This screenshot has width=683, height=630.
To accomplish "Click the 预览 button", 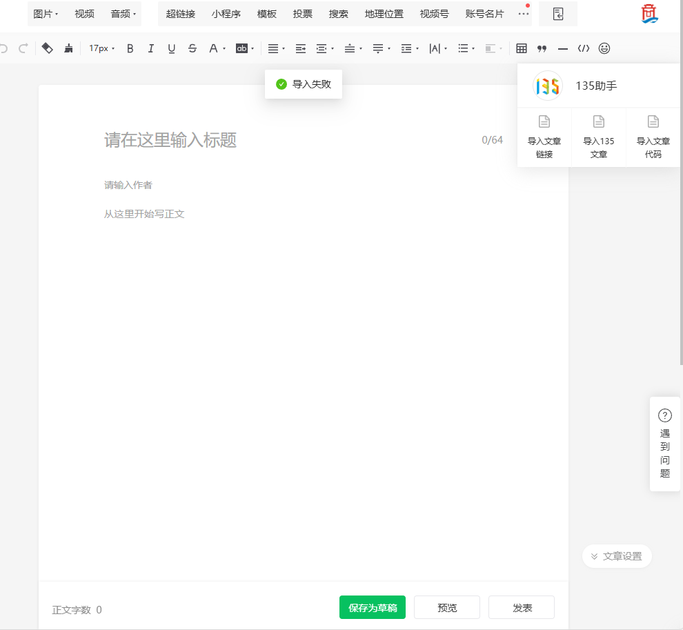I will (447, 607).
